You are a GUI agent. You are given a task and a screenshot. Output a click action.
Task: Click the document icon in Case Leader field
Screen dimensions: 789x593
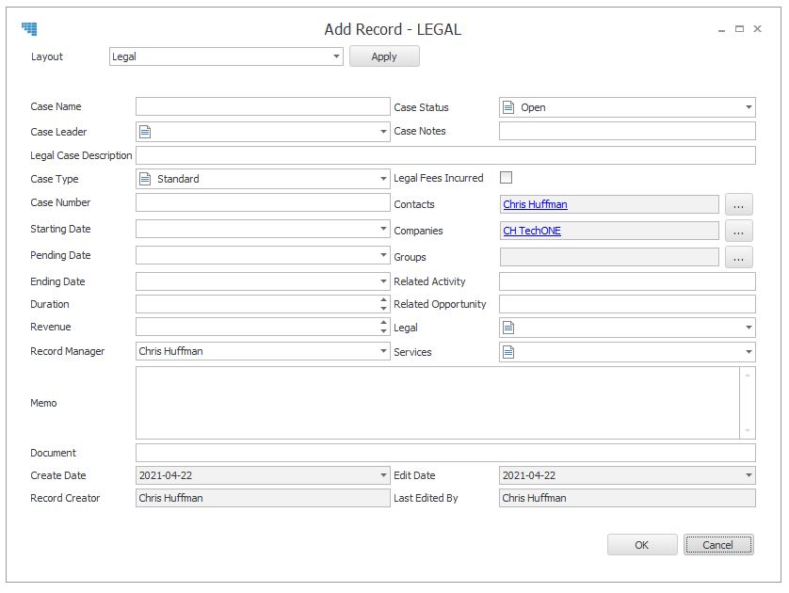point(145,132)
